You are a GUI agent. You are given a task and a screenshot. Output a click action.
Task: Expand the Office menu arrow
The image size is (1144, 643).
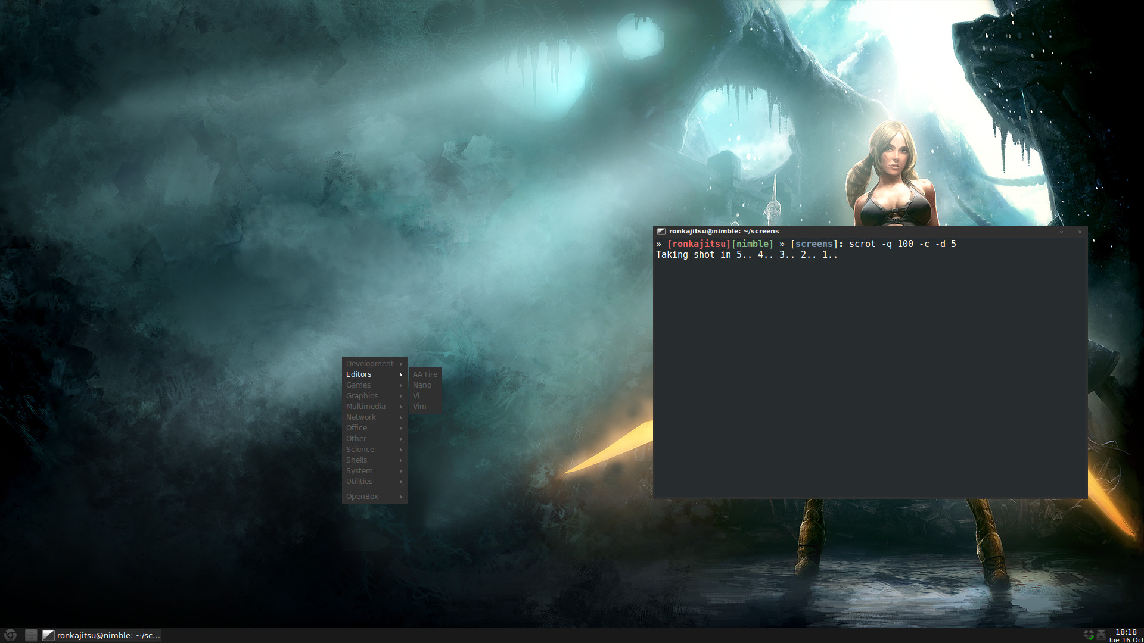coord(401,428)
